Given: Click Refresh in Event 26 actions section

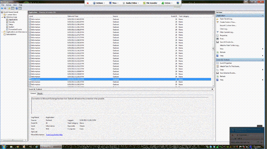Looking at the screenshot, I should (223, 76).
